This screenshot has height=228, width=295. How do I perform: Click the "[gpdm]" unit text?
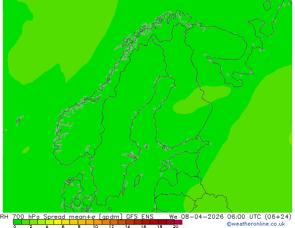(x=111, y=217)
